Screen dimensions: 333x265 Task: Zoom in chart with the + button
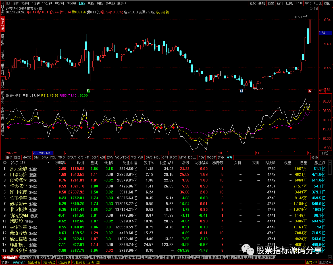coord(322,157)
